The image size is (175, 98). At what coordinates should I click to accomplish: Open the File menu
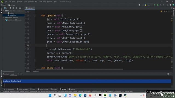[6, 2]
